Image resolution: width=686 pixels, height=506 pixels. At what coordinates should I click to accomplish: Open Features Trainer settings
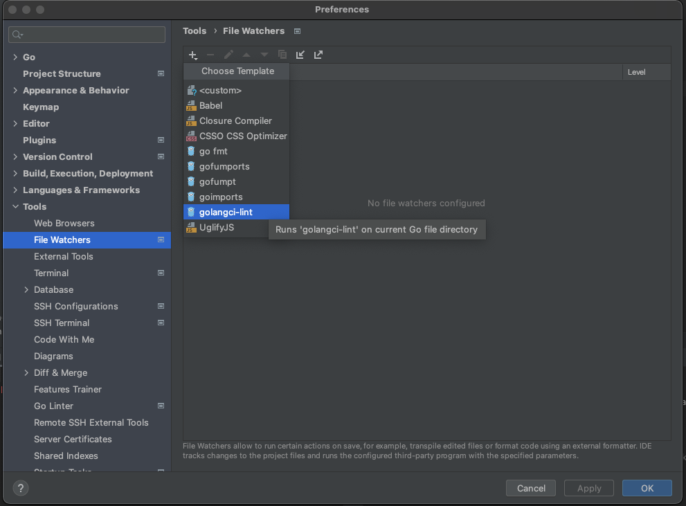(x=68, y=389)
